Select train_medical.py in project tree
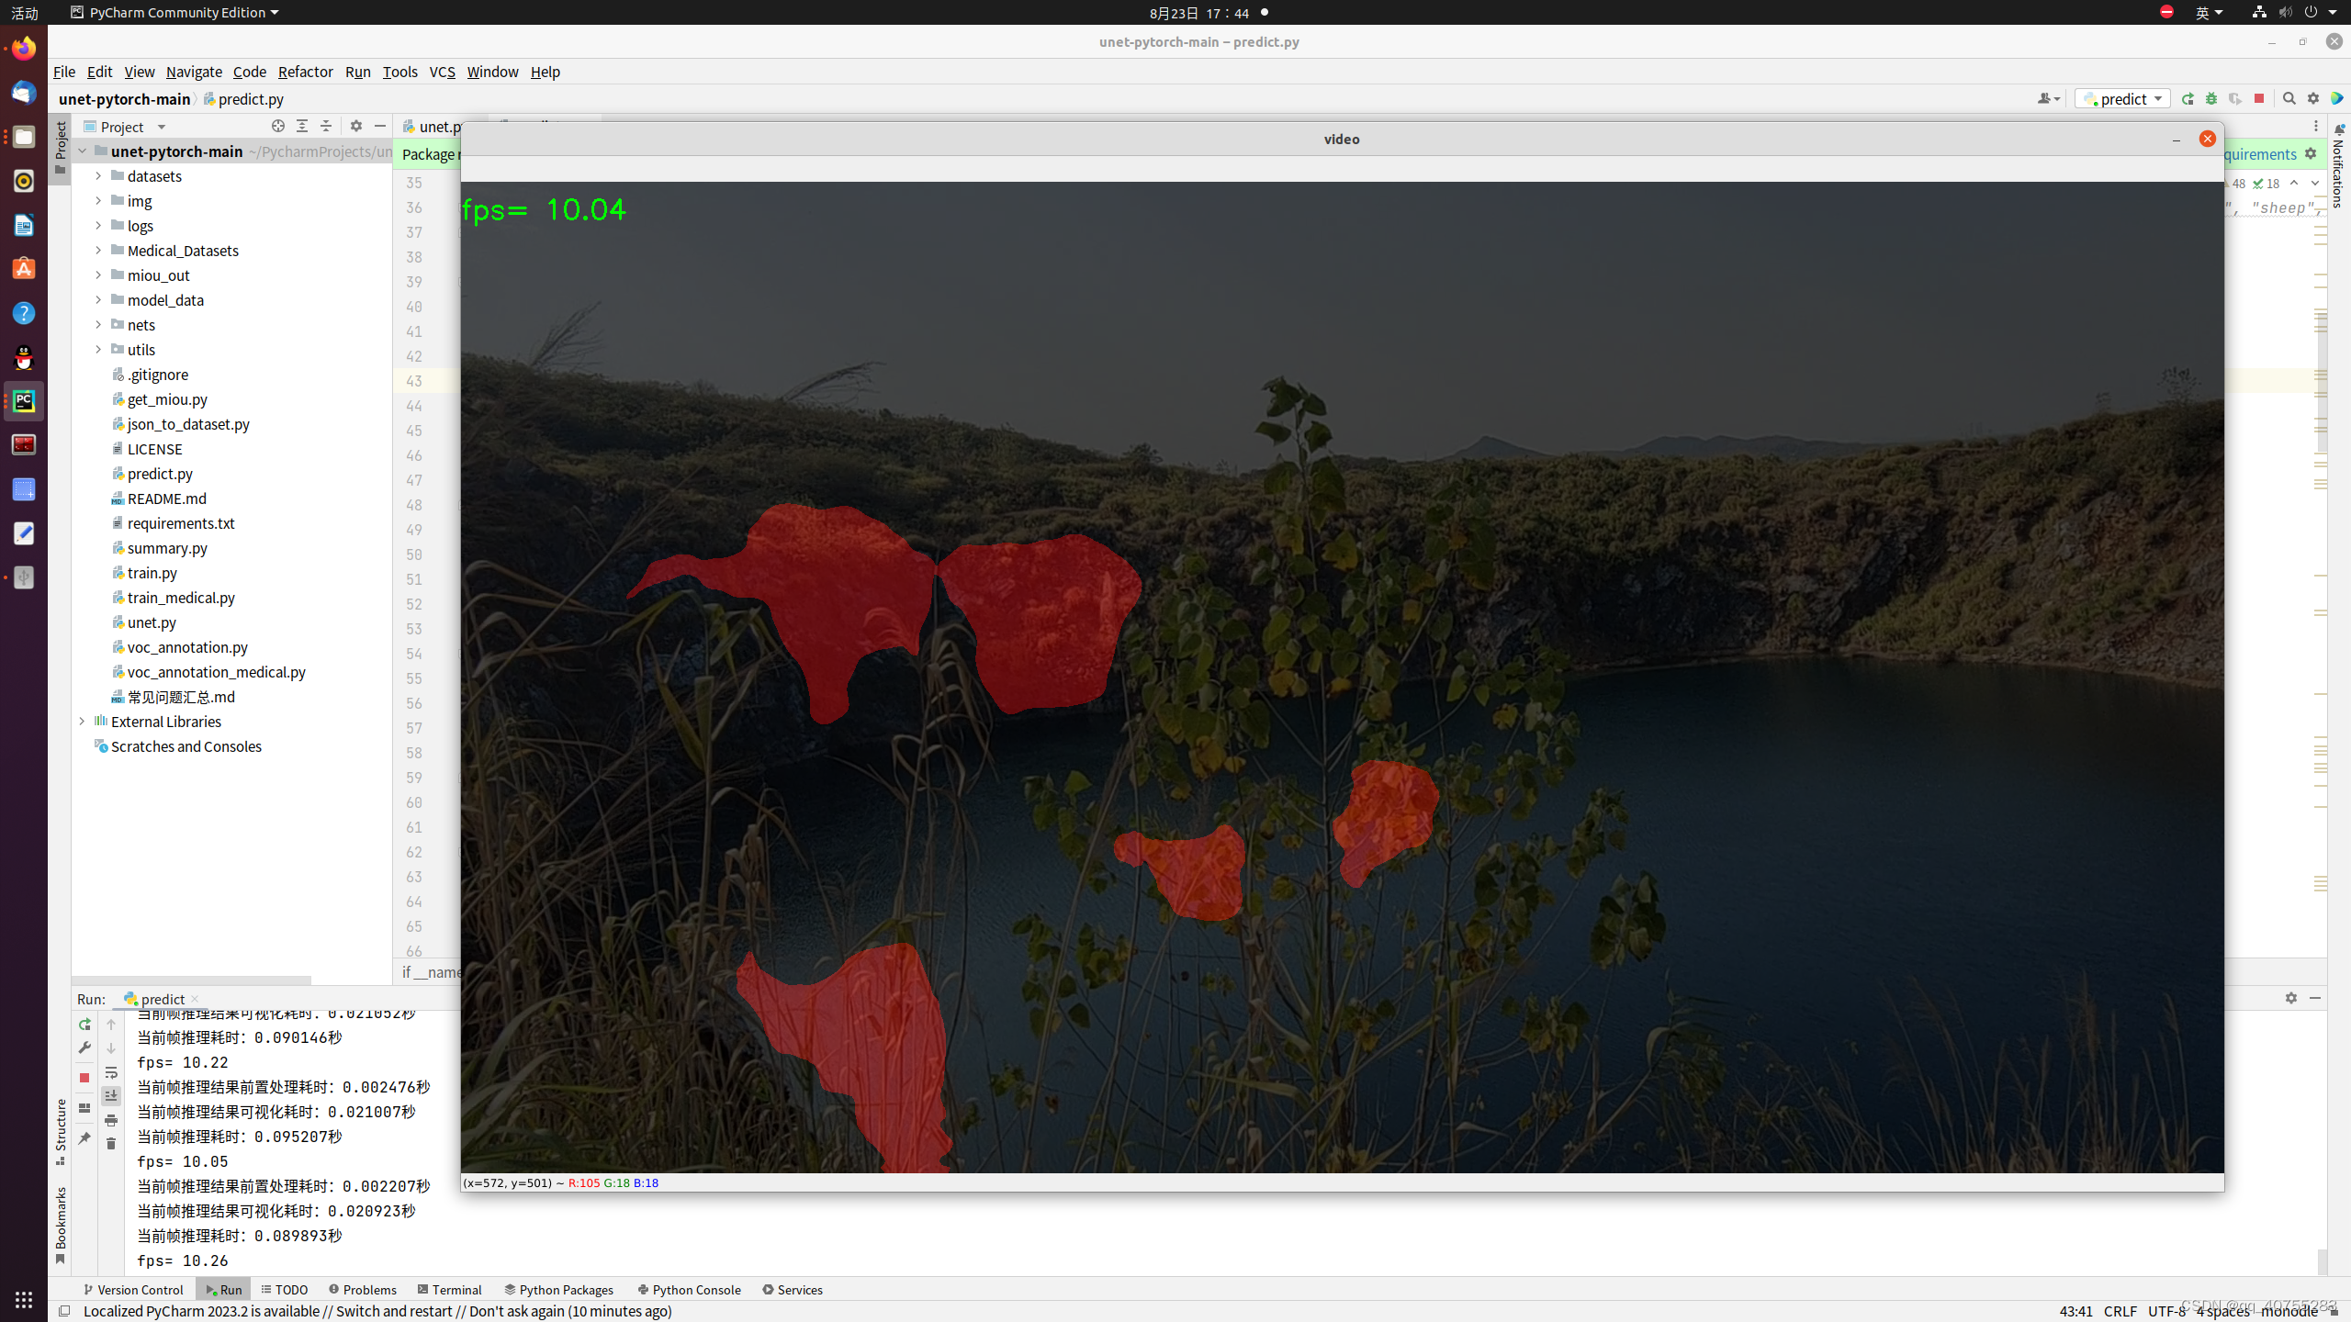This screenshot has width=2351, height=1322. 181,598
